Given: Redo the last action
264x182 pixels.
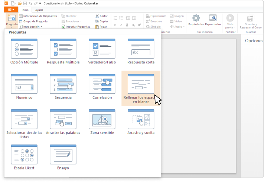Looking at the screenshot, I should pos(36,3).
